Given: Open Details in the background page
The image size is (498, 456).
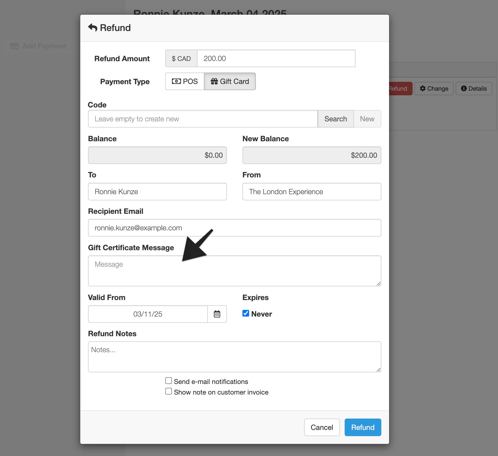Looking at the screenshot, I should (474, 89).
